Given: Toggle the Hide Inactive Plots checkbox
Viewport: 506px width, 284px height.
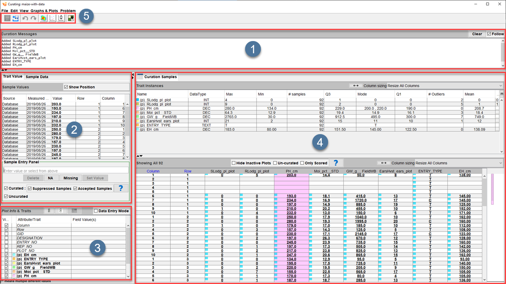Looking at the screenshot, I should pyautogui.click(x=234, y=163).
